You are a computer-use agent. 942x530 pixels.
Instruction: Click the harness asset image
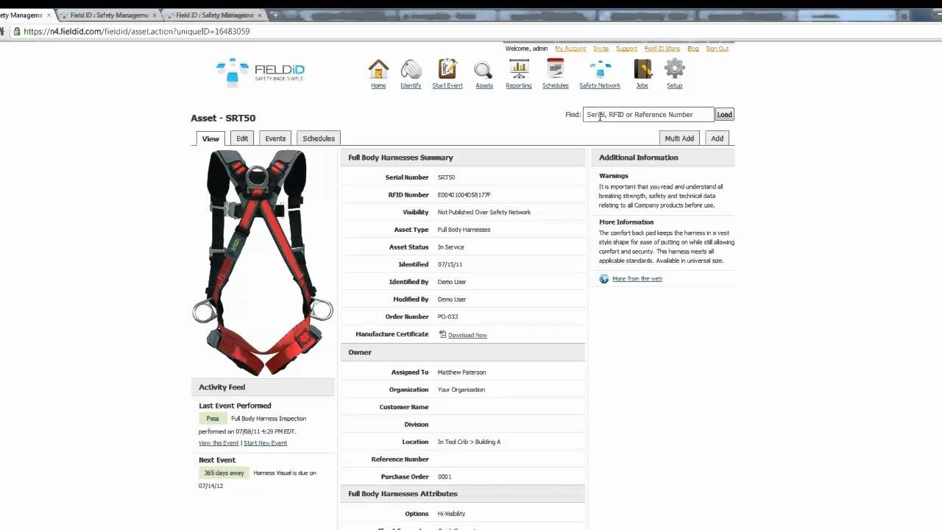[263, 263]
